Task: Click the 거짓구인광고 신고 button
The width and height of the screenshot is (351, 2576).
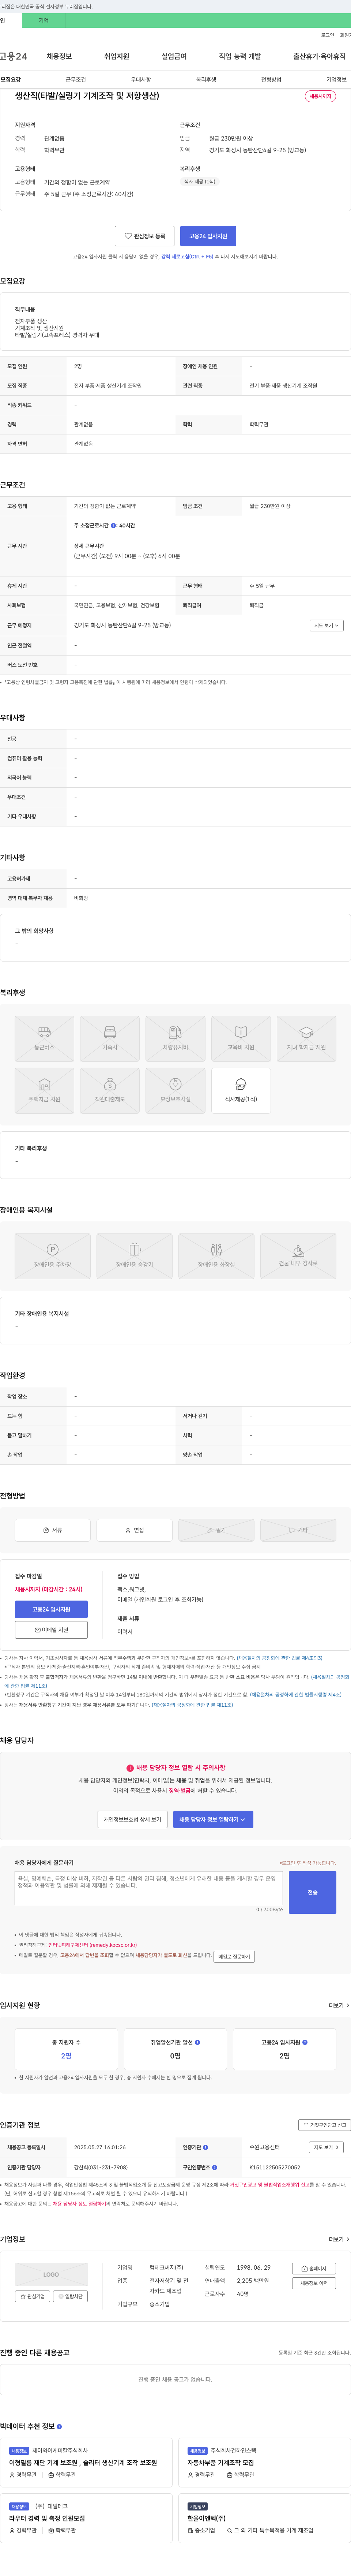Action: tap(324, 2125)
